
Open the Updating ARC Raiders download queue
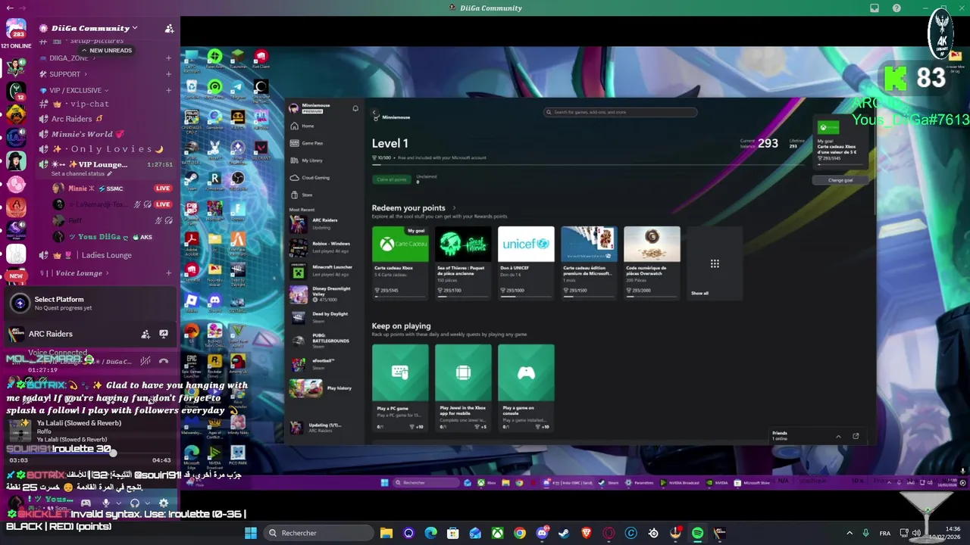pyautogui.click(x=324, y=428)
